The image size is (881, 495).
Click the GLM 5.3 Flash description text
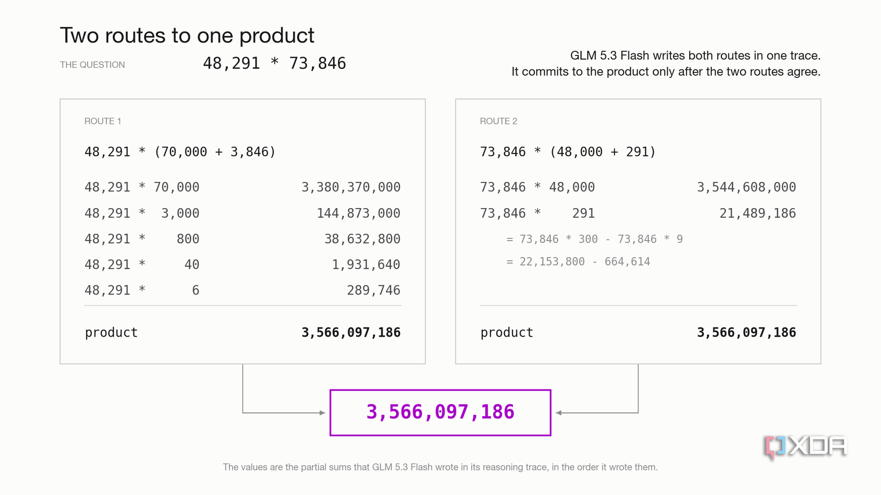666,63
